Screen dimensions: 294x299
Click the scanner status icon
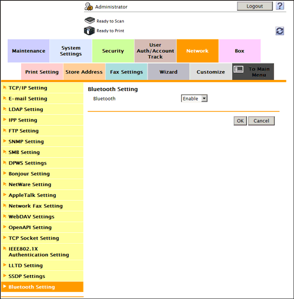(90, 20)
